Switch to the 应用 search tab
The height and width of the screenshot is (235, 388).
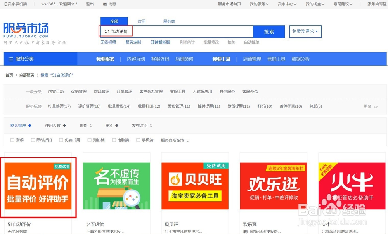point(142,21)
